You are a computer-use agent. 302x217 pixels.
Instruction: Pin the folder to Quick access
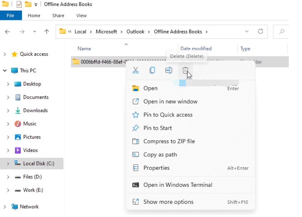168,114
